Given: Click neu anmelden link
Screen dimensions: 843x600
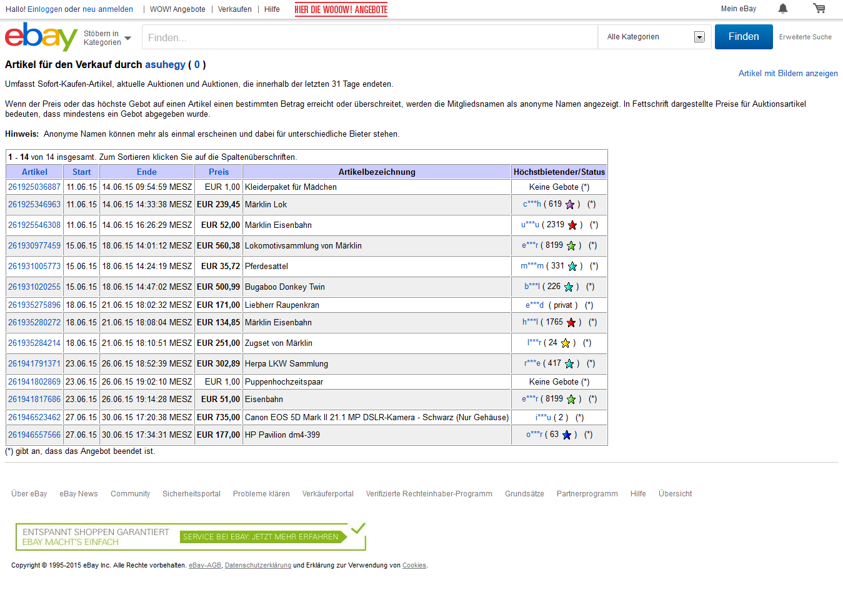Looking at the screenshot, I should tap(107, 9).
